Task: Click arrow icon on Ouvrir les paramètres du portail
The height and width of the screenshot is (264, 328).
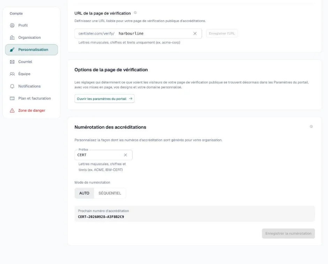Action: click(131, 98)
